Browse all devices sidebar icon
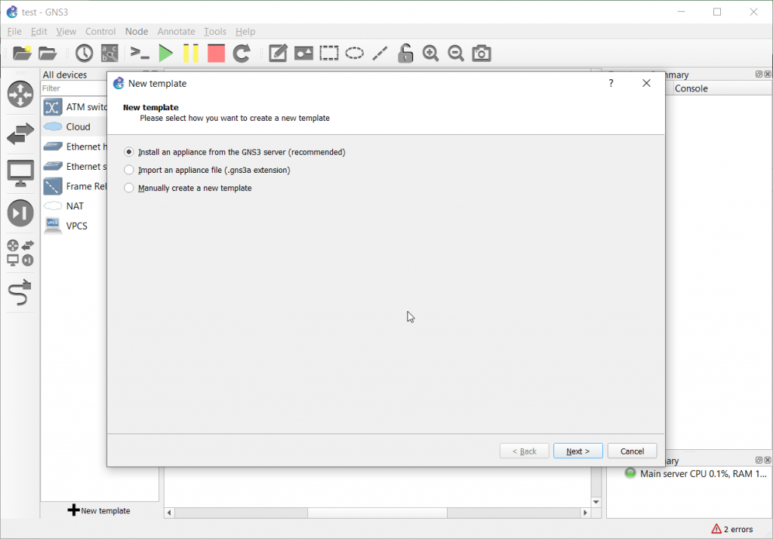This screenshot has width=773, height=539. click(x=20, y=252)
